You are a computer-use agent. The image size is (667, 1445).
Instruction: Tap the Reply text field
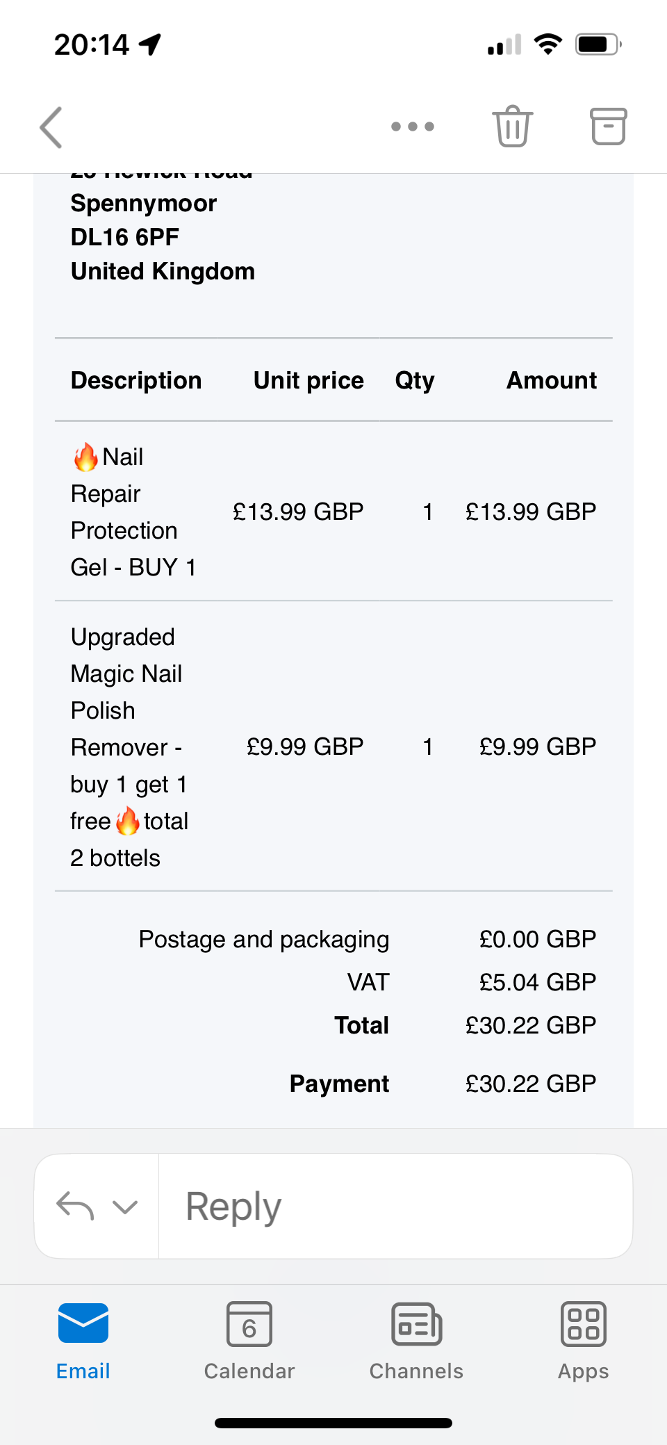[x=396, y=1207]
